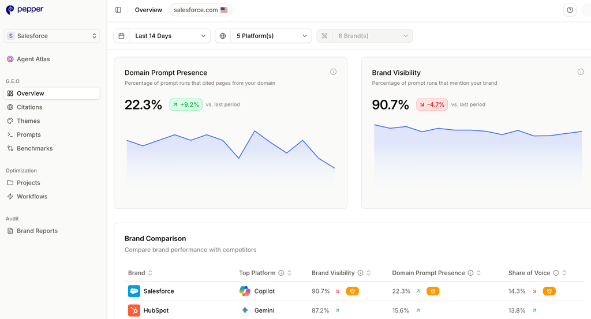Click the S avatar in workspace selector
The height and width of the screenshot is (319, 591).
point(10,36)
